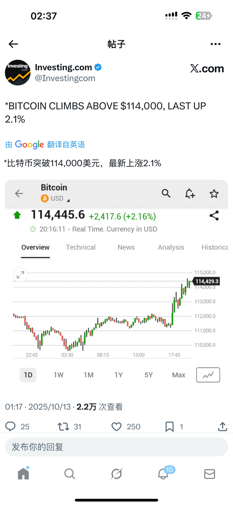Open Search from the bottom bar

(70, 473)
